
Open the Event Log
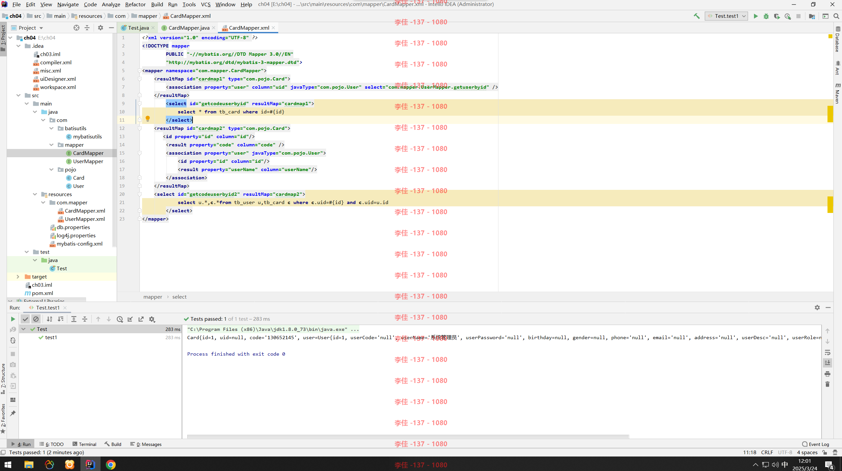coord(816,444)
